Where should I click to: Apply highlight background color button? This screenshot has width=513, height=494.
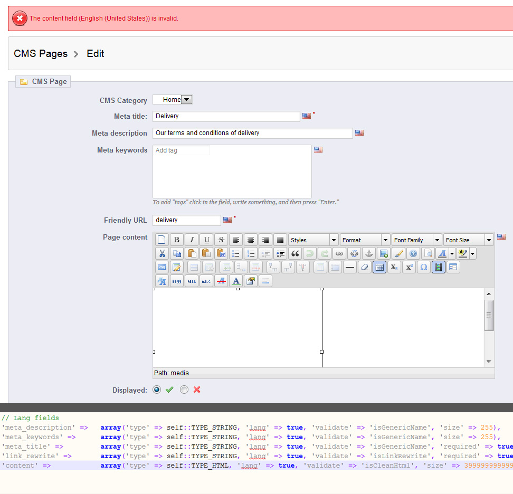pos(463,253)
